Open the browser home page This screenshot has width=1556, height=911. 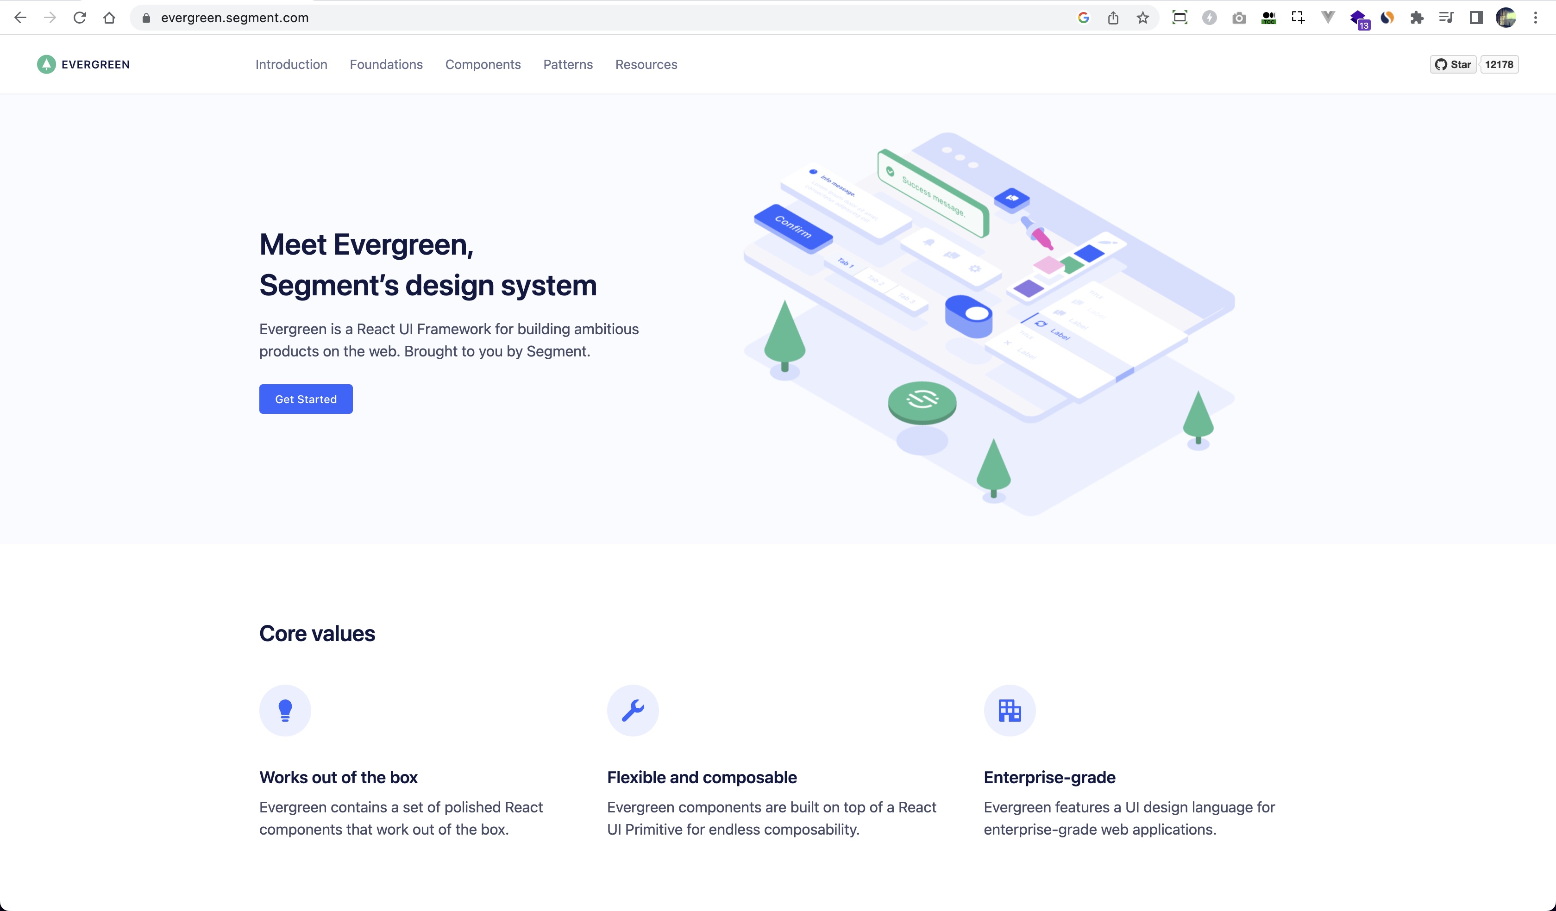pos(109,18)
